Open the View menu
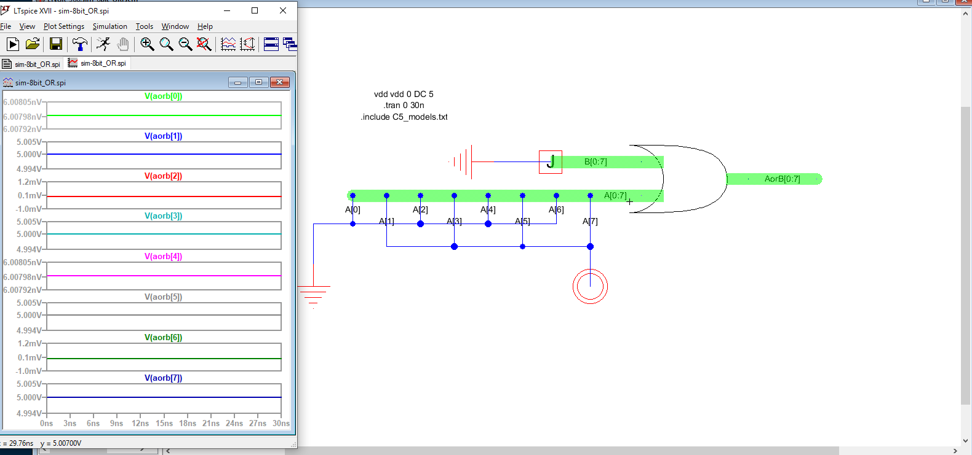The width and height of the screenshot is (972, 455). pos(27,26)
